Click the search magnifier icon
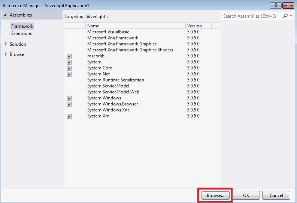This screenshot has width=297, height=203. (x=285, y=16)
